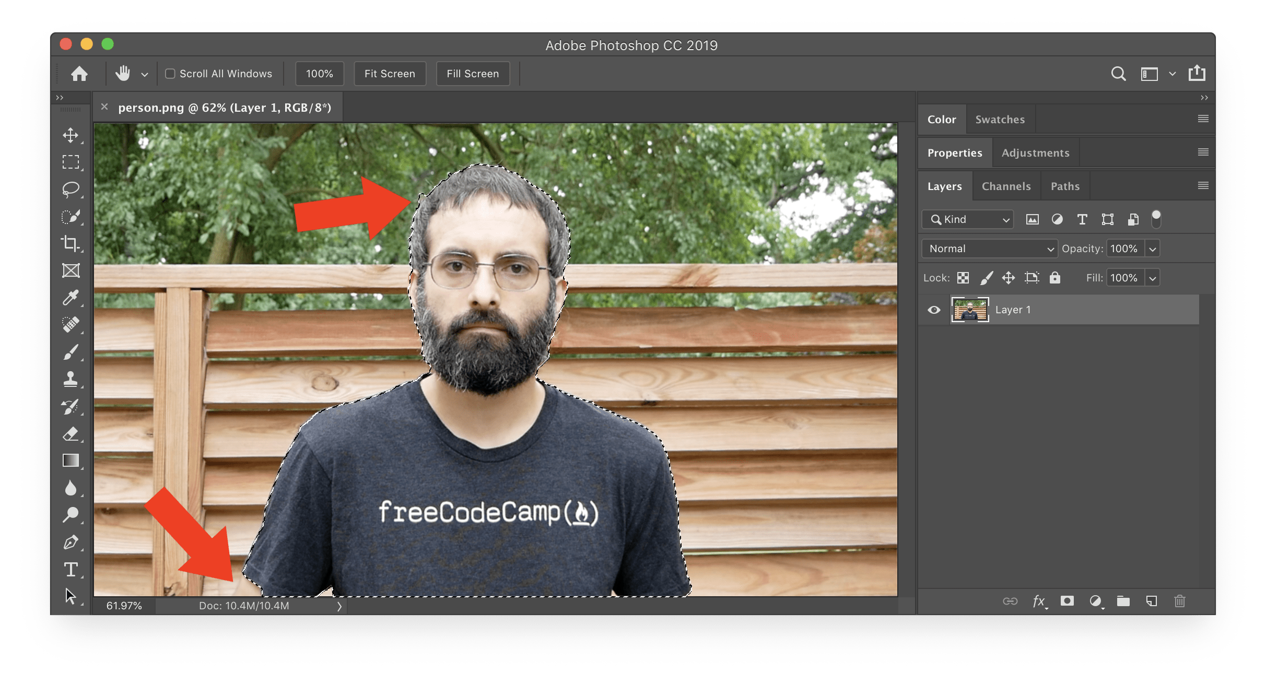Image resolution: width=1266 pixels, height=685 pixels.
Task: Click the Fit Screen button
Action: [x=390, y=74]
